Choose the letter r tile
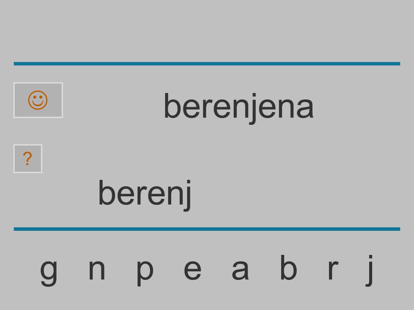Image resolution: width=414 pixels, height=310 pixels. [x=333, y=269]
